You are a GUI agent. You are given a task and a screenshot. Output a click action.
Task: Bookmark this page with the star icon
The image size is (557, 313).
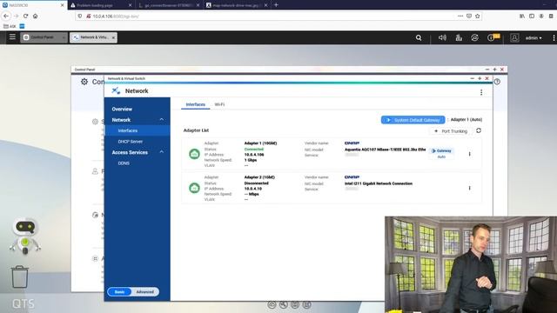coord(478,16)
